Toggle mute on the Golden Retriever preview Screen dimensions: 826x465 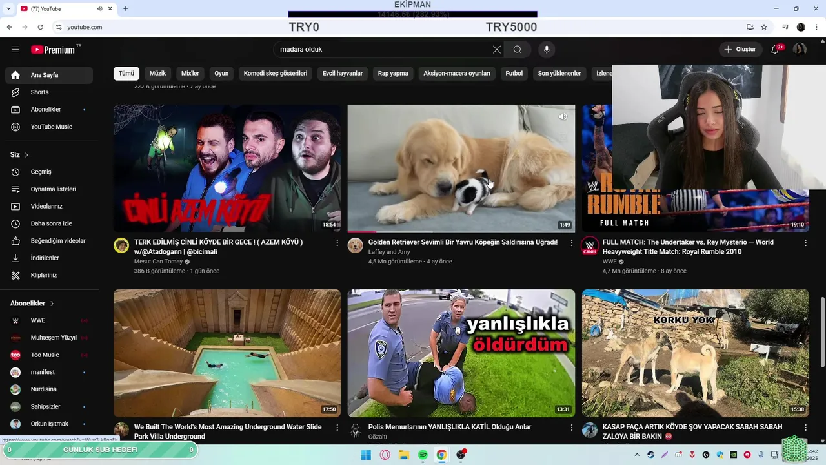(x=563, y=117)
